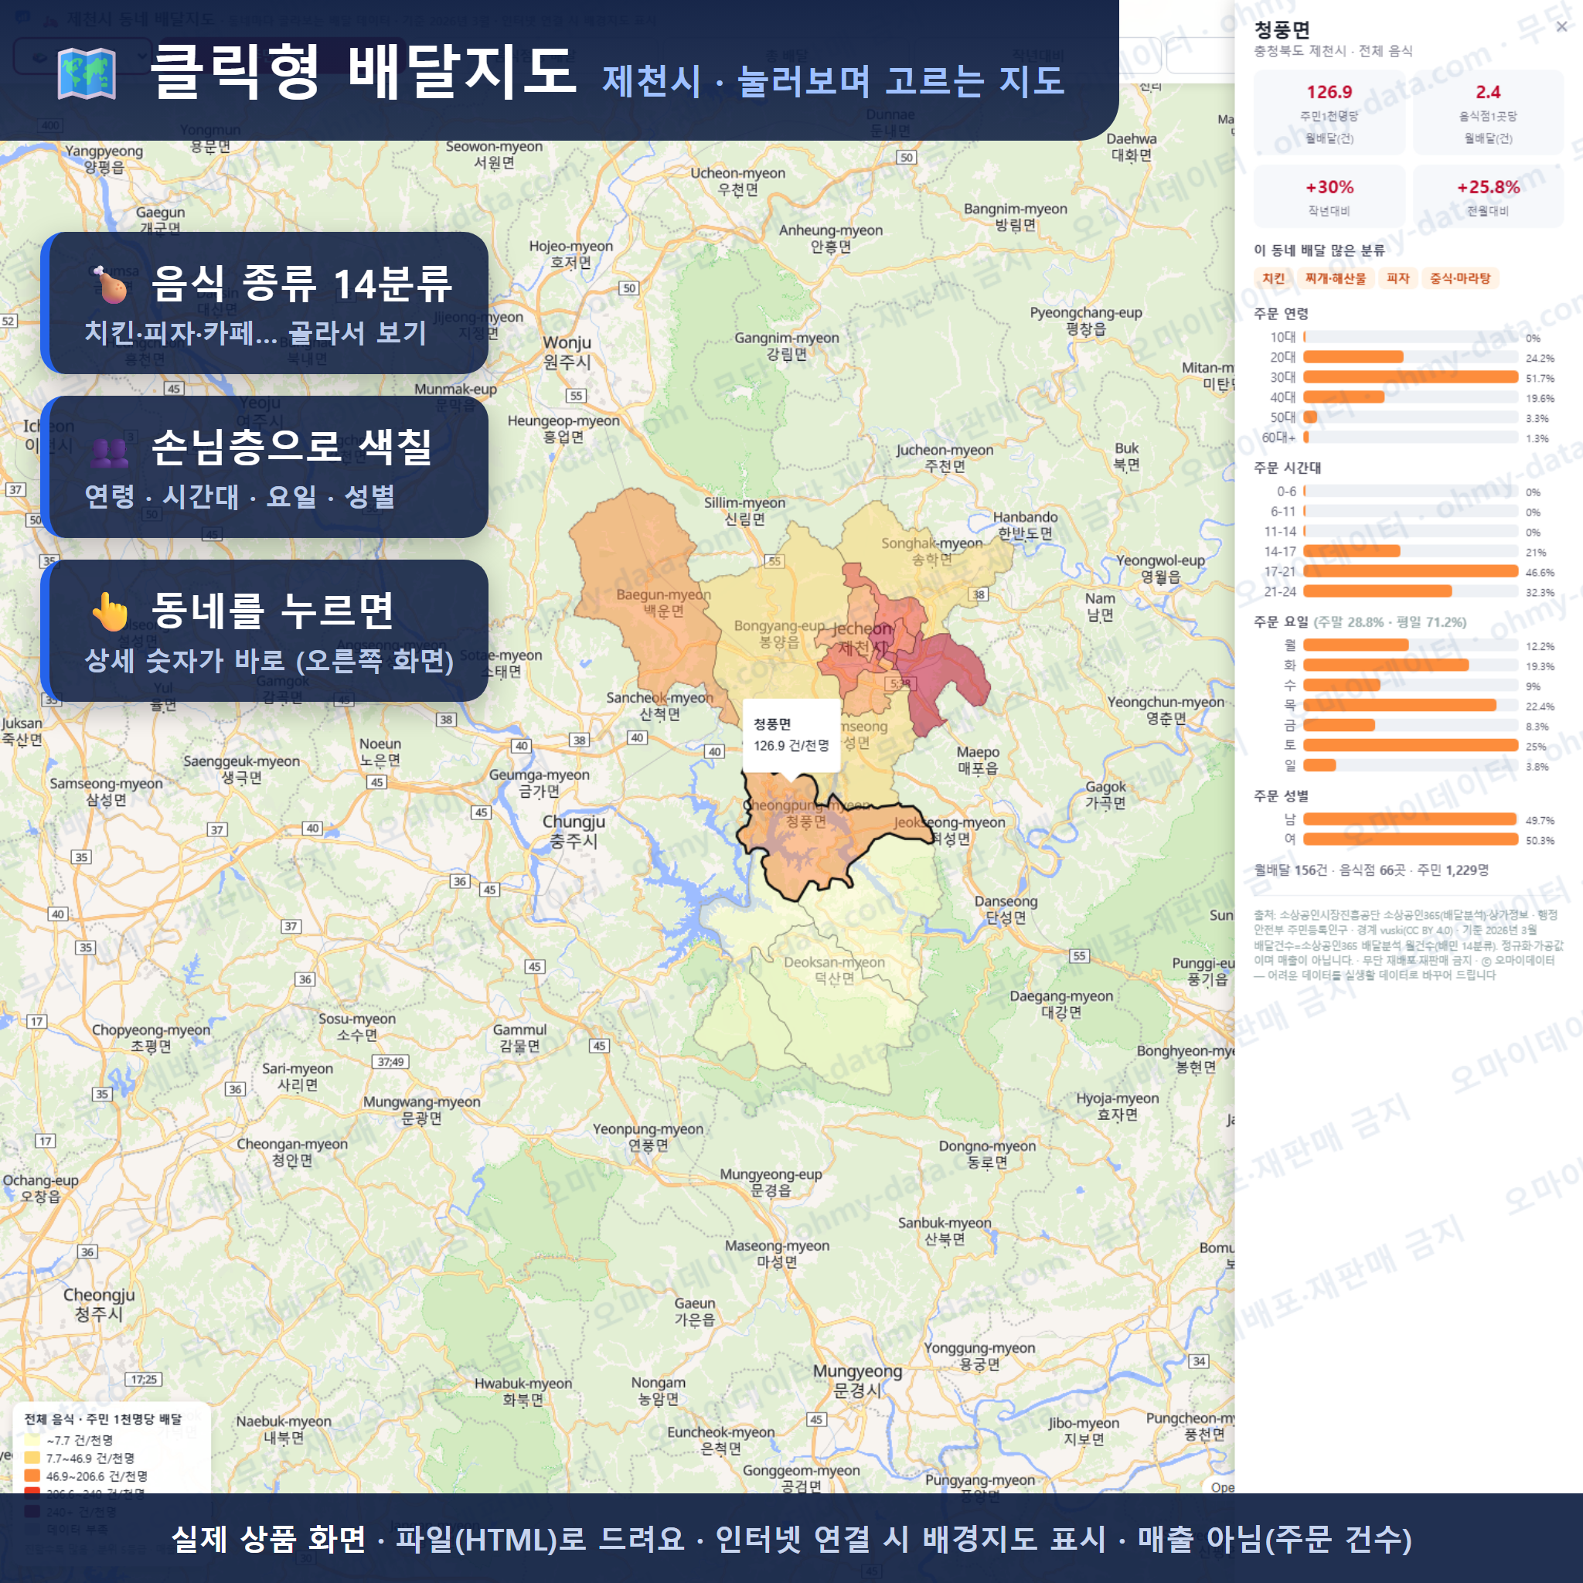Click the 7.7~46.9 건/천명 legend swatch
The image size is (1583, 1583).
pos(32,1459)
